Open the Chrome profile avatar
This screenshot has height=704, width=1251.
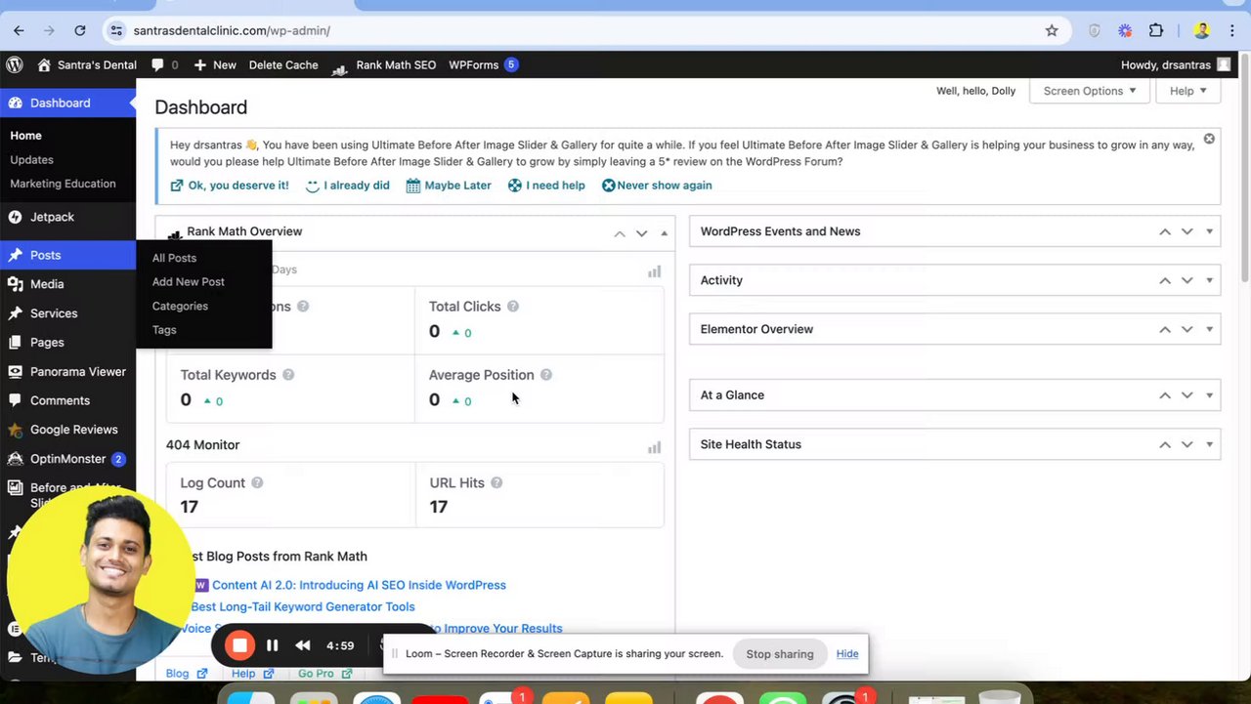point(1202,30)
